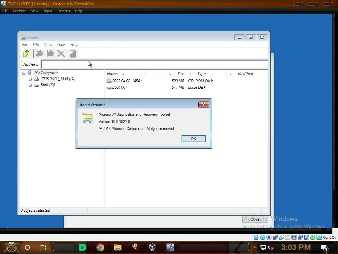Screen dimensions: 338x254
Task: Click the greyed Delete X toolbar icon
Action: (61, 53)
